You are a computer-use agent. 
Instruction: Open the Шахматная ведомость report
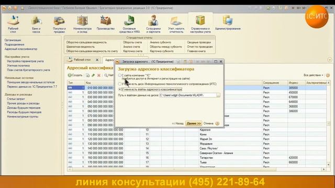pos(80,46)
